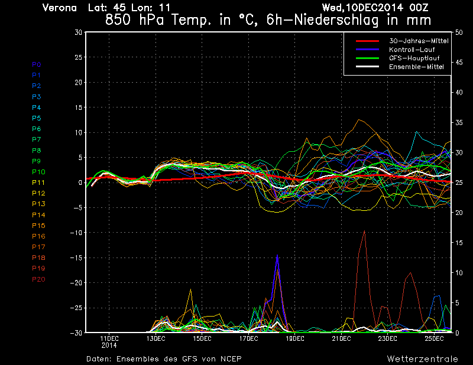Click the '21DEC' date axis label
The height and width of the screenshot is (365, 473).
[x=341, y=339]
